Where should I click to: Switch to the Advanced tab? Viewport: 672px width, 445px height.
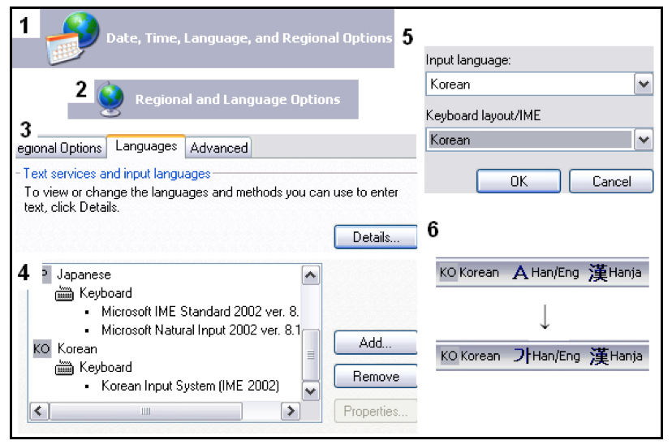tap(218, 148)
